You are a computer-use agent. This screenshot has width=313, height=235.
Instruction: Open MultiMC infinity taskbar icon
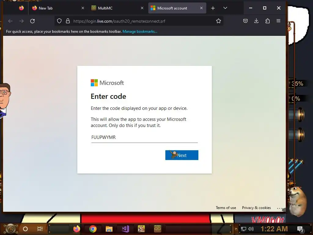pyautogui.click(x=157, y=229)
